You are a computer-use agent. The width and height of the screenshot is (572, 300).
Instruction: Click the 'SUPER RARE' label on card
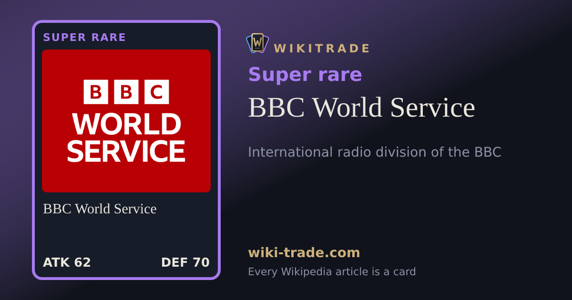click(84, 37)
